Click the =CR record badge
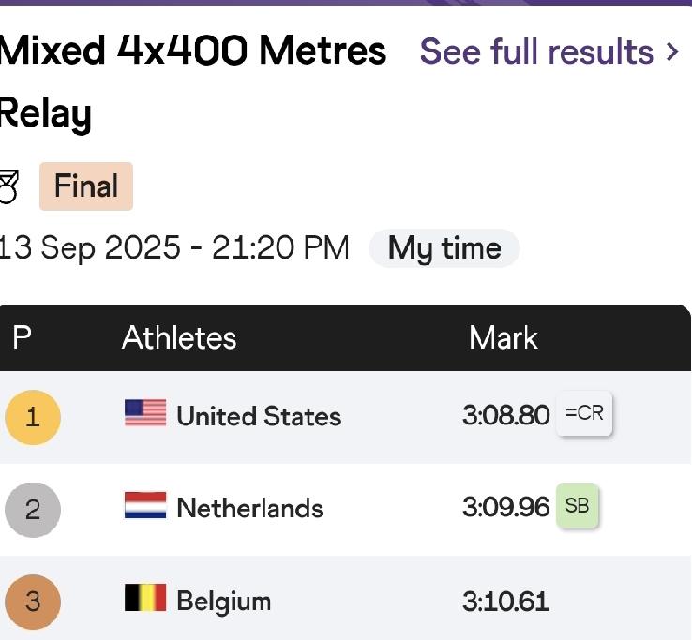692x640 pixels. click(x=584, y=413)
